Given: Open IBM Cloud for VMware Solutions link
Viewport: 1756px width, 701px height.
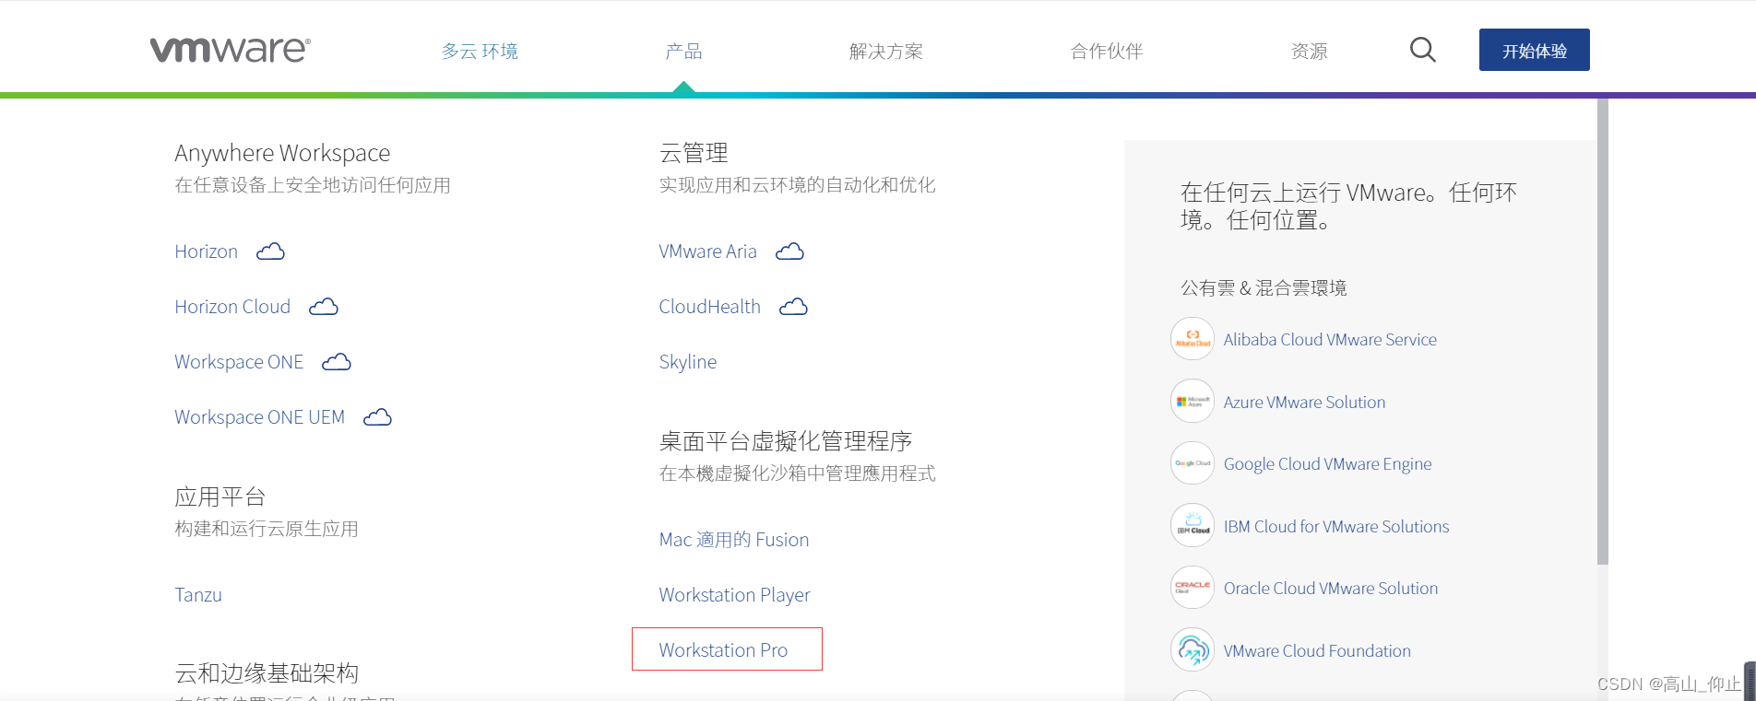Looking at the screenshot, I should pos(1336,527).
